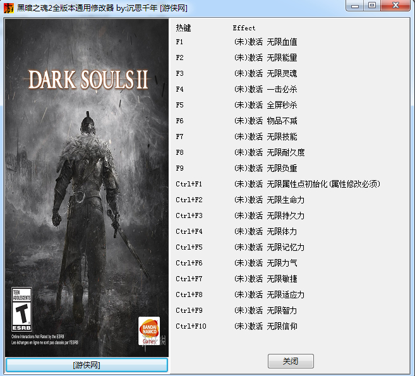
Task: Click the F6 hotkey label
Action: pos(179,121)
